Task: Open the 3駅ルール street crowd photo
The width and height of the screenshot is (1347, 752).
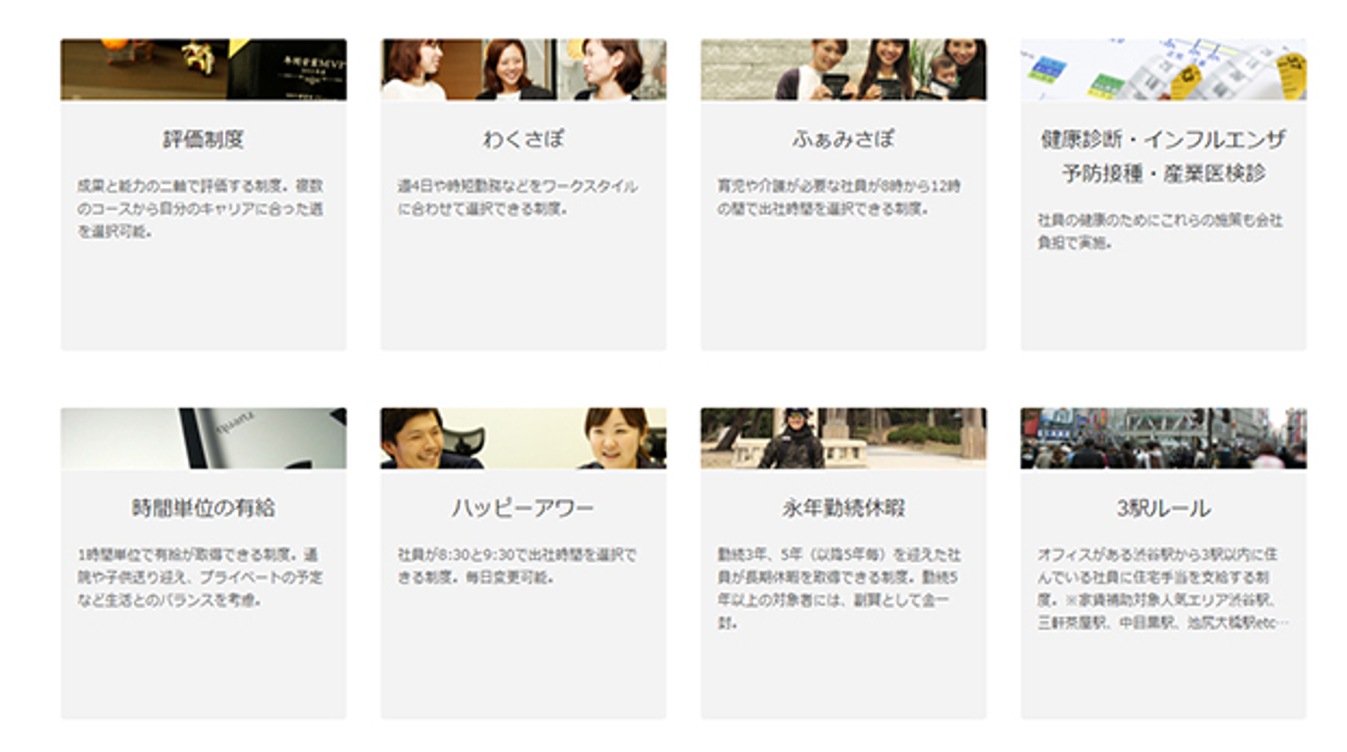Action: coord(1163,438)
